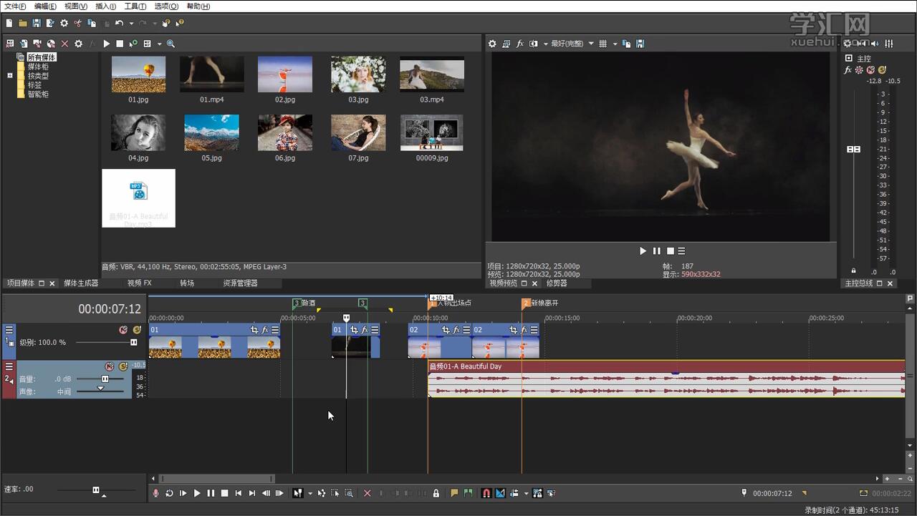Solo audio track 2
The image size is (917, 516).
pos(123,366)
